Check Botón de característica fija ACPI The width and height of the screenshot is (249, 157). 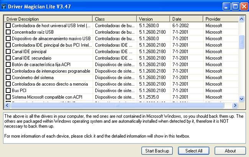click(8, 64)
